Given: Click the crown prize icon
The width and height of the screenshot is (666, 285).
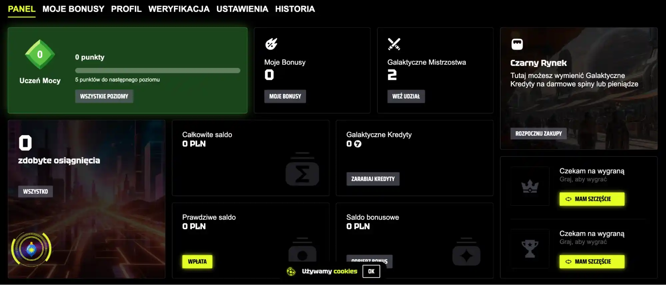Looking at the screenshot, I should coord(530,186).
